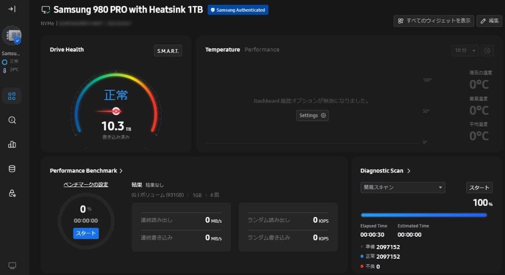Open the ベンチマークの設定 link
505x275 pixels.
[x=86, y=185]
